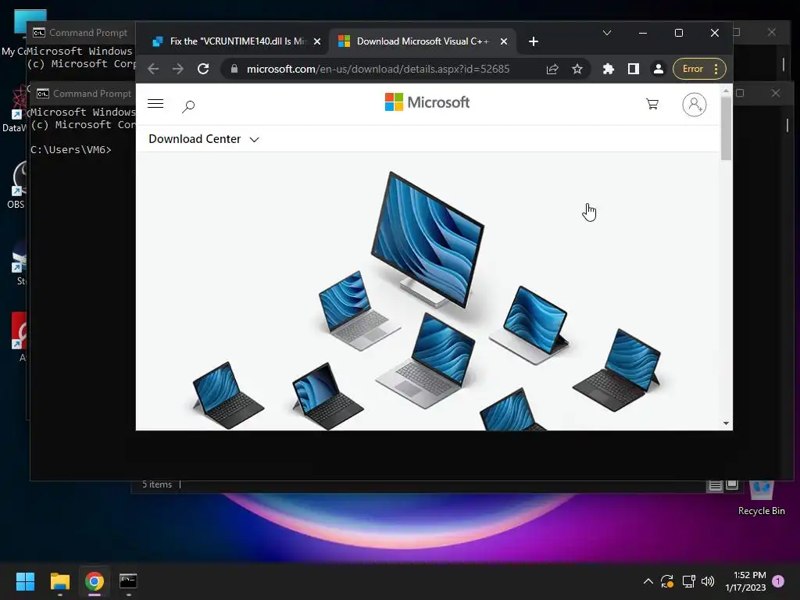Go back in Chrome navigation

coord(153,69)
